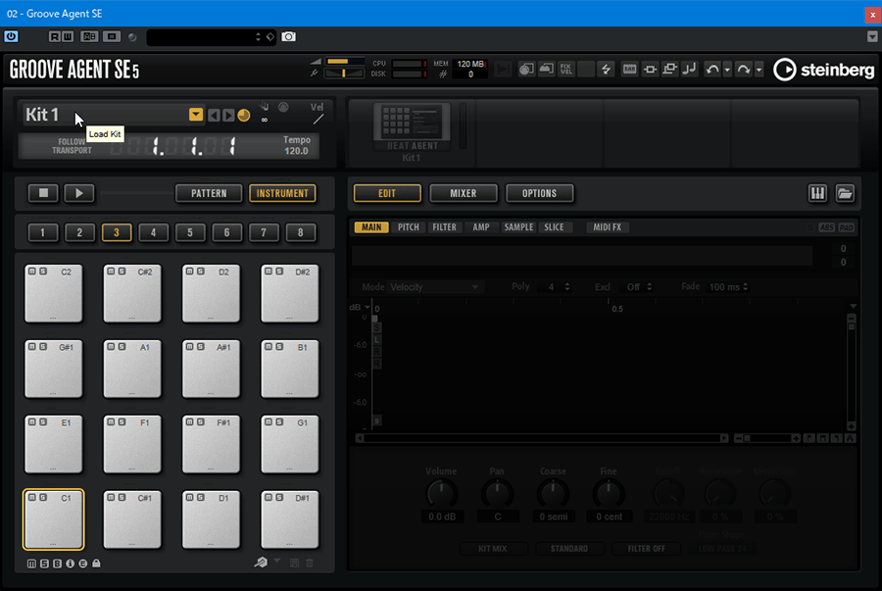Screen dimensions: 882x591
Task: Click the Volume knob
Action: (x=442, y=493)
